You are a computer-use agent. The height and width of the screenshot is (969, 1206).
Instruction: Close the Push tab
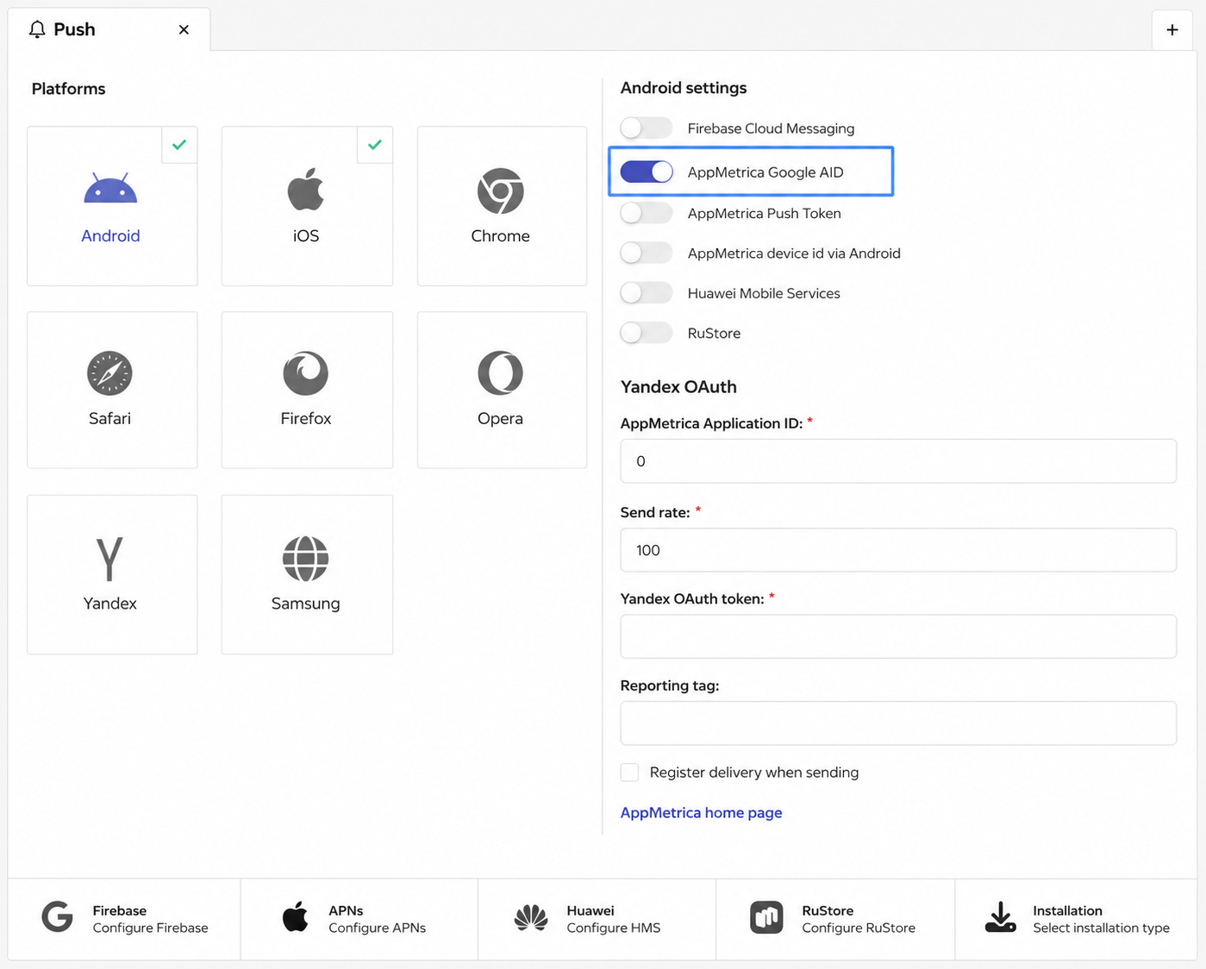coord(184,29)
